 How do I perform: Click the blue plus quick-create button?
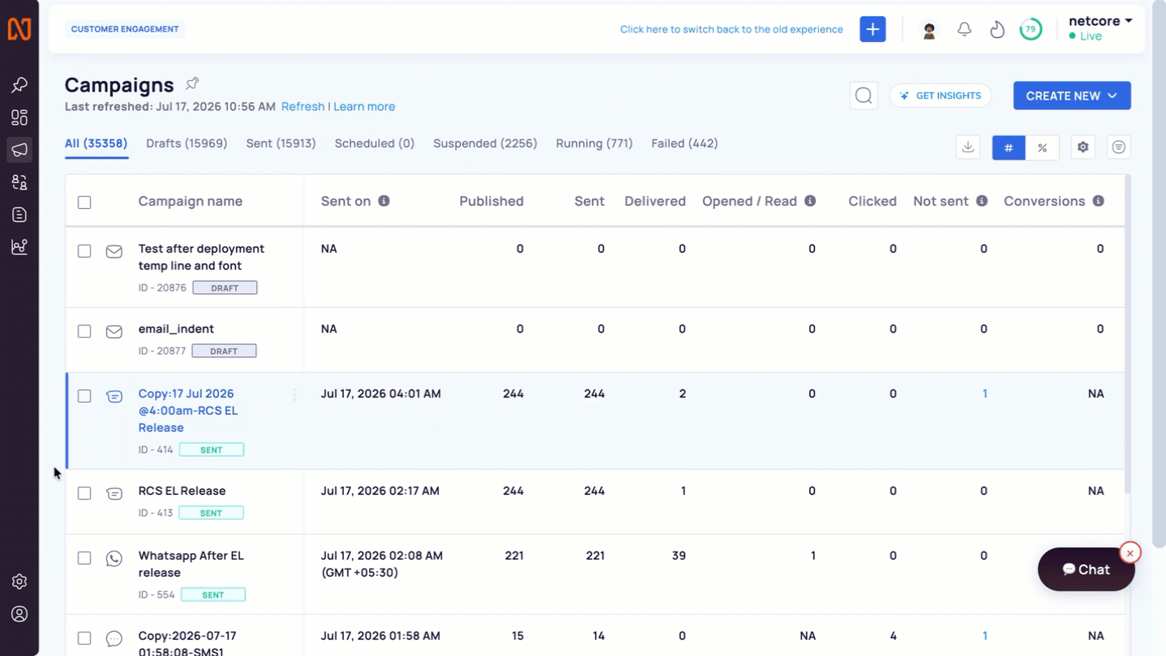[x=872, y=29]
